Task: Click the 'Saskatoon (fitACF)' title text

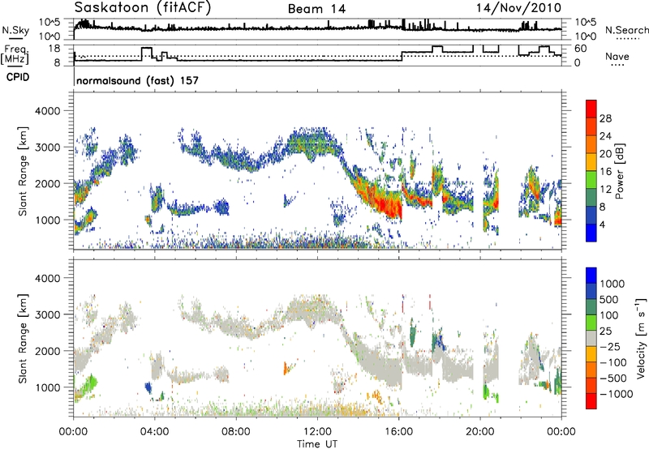Action: (x=143, y=8)
